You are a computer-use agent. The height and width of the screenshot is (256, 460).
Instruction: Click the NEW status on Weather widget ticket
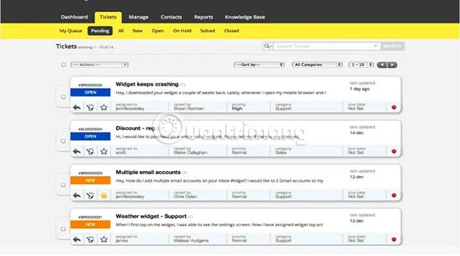tap(91, 224)
